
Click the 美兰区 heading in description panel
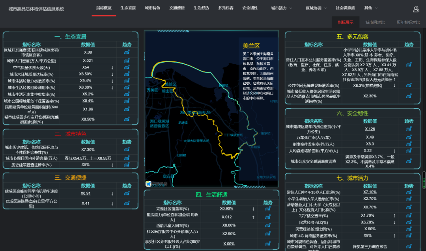(x=251, y=46)
